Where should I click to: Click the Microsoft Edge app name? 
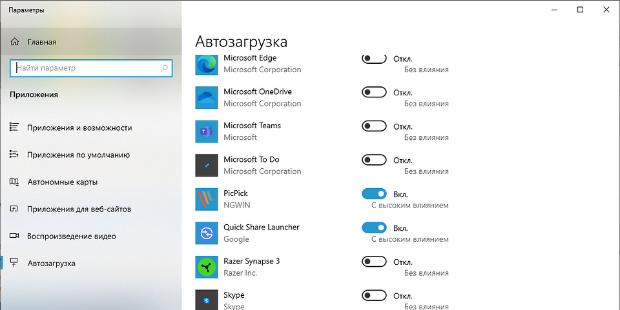[x=250, y=58]
